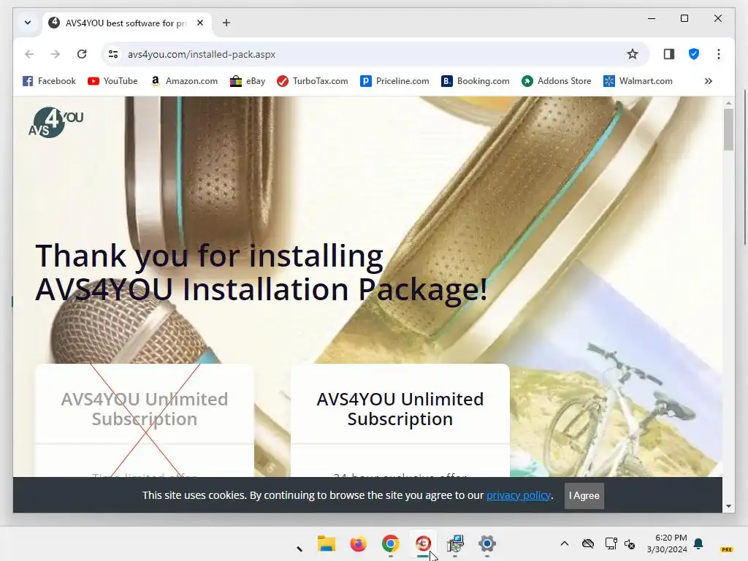The height and width of the screenshot is (561, 748).
Task: Go forward using the forward arrow
Action: (x=56, y=54)
